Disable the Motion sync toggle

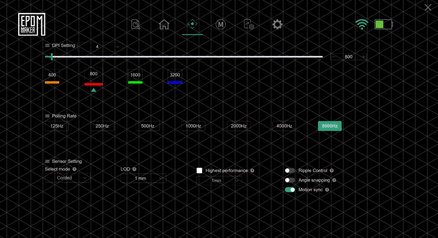(290, 190)
